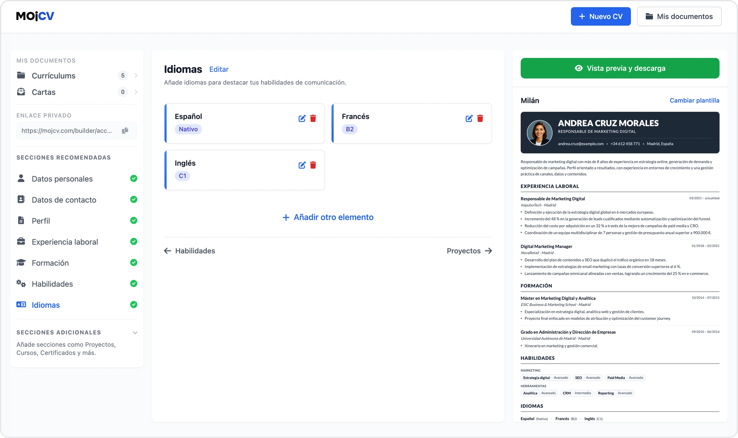Click Vista previa y descarga
Image resolution: width=738 pixels, height=438 pixels.
point(620,68)
